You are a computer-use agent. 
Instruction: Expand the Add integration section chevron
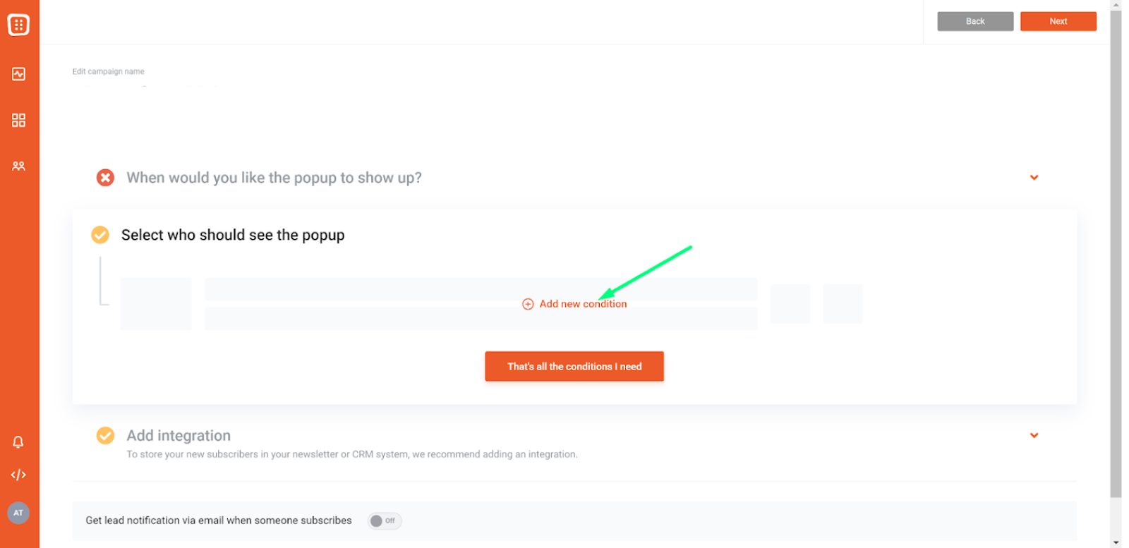(x=1034, y=436)
